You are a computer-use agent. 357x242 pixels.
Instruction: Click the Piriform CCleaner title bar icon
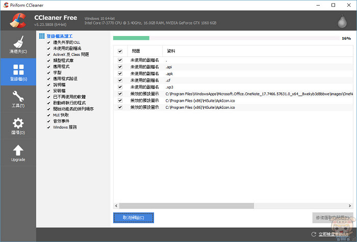coord(6,5)
